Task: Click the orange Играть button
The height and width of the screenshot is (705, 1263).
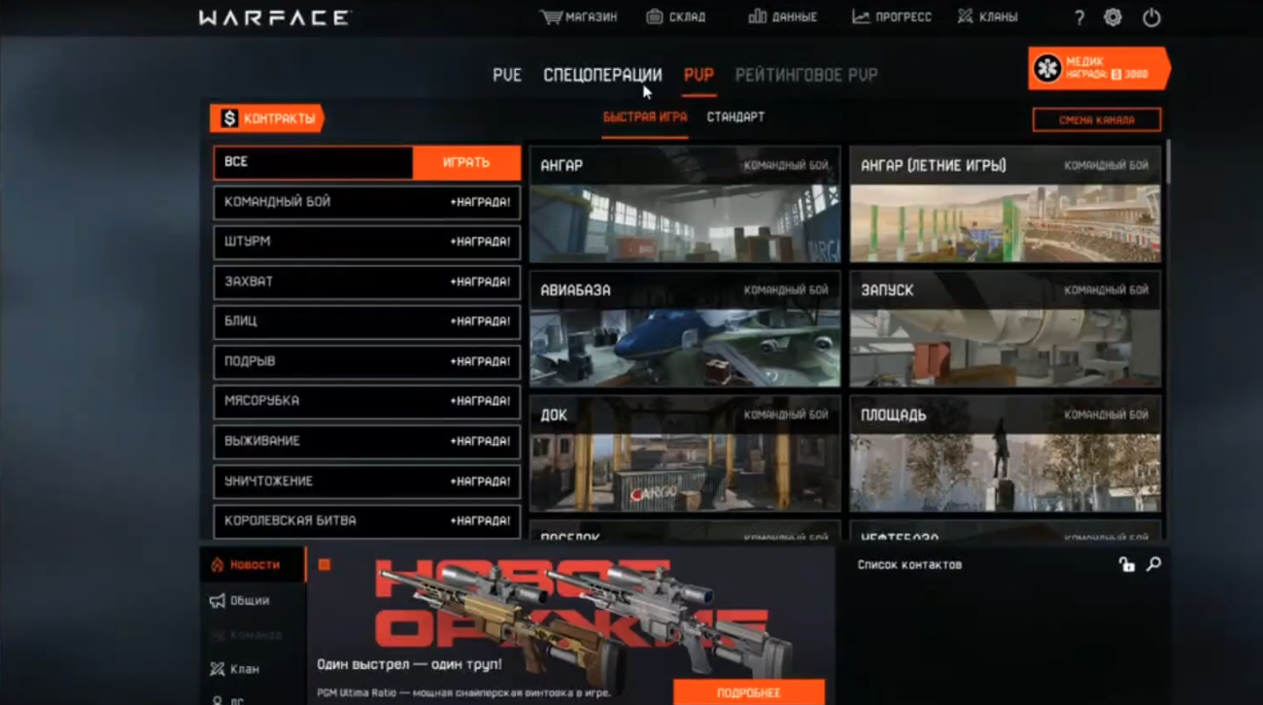Action: point(466,162)
